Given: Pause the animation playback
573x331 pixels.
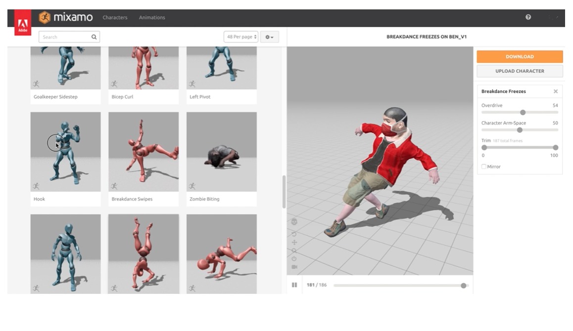Looking at the screenshot, I should (x=294, y=285).
